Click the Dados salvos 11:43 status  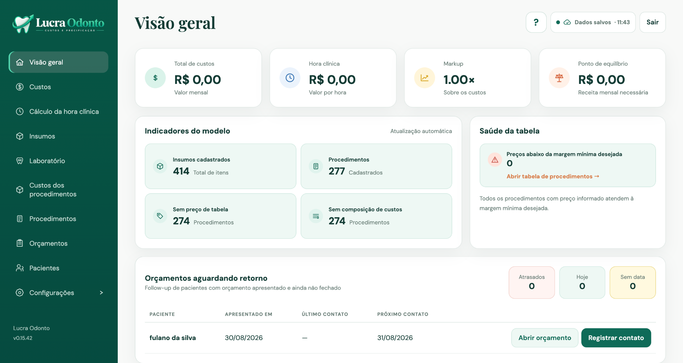point(593,22)
